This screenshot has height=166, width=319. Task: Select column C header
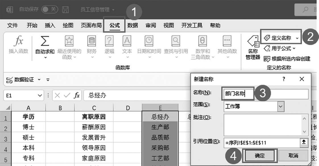pos(94,108)
